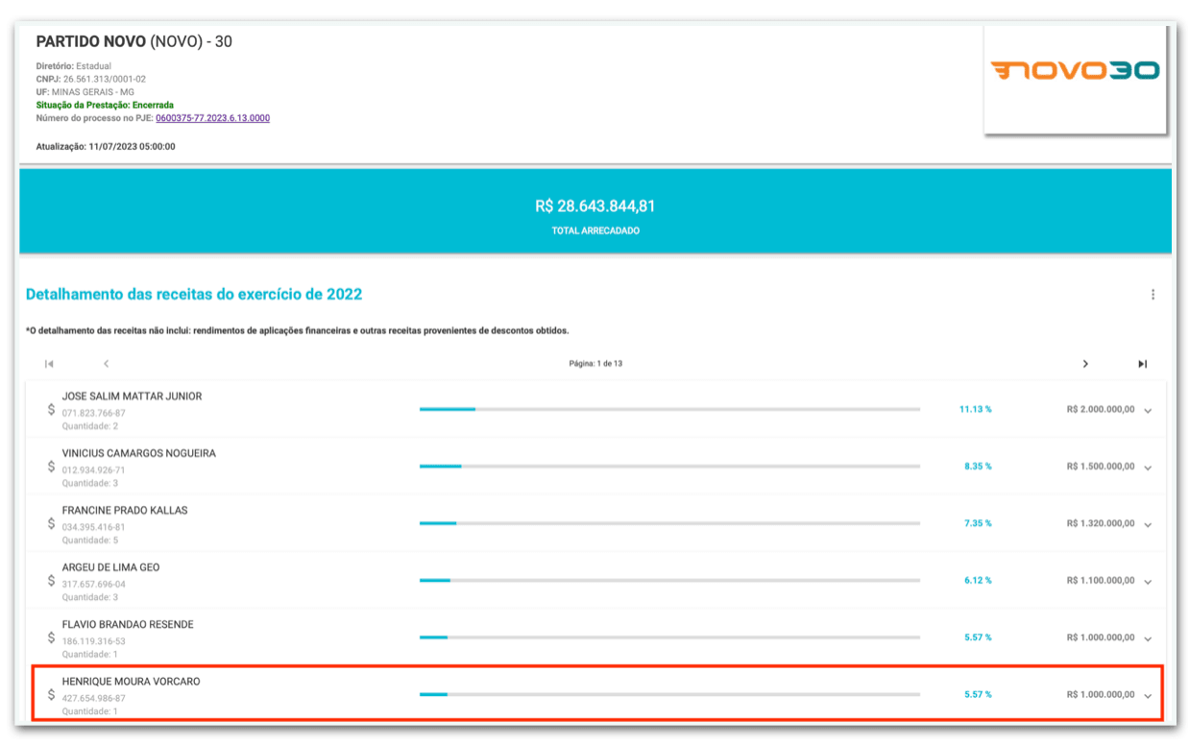
Task: Click the 6.12 % percentage value
Action: click(x=978, y=580)
